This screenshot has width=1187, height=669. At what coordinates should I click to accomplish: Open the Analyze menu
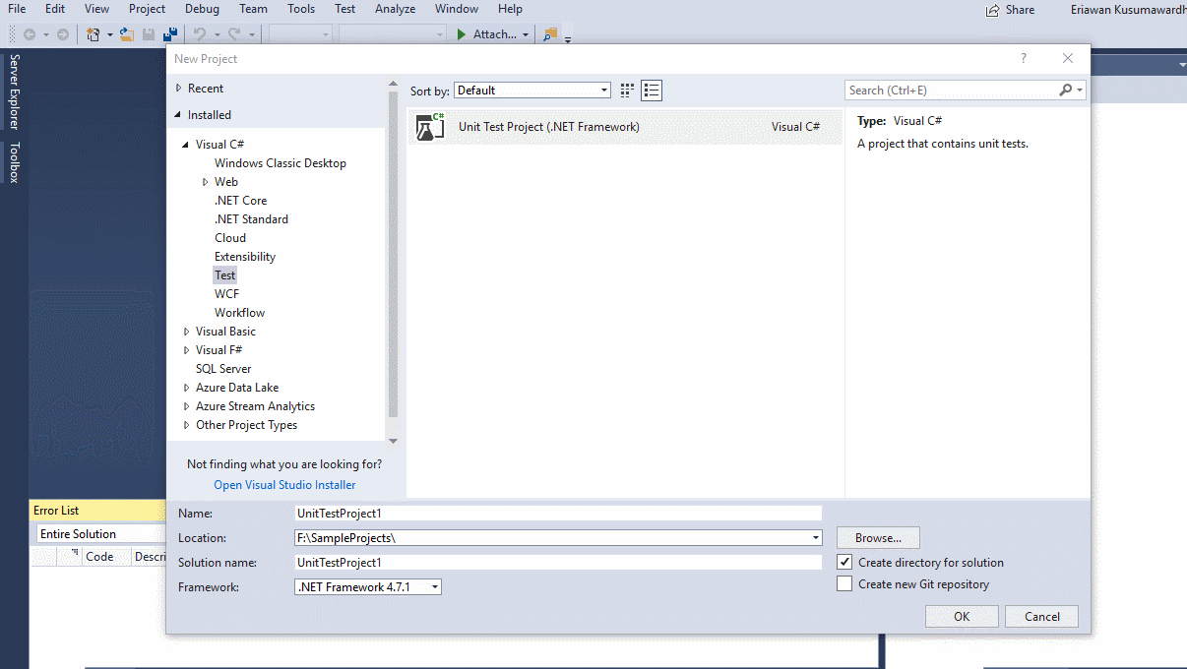(395, 9)
